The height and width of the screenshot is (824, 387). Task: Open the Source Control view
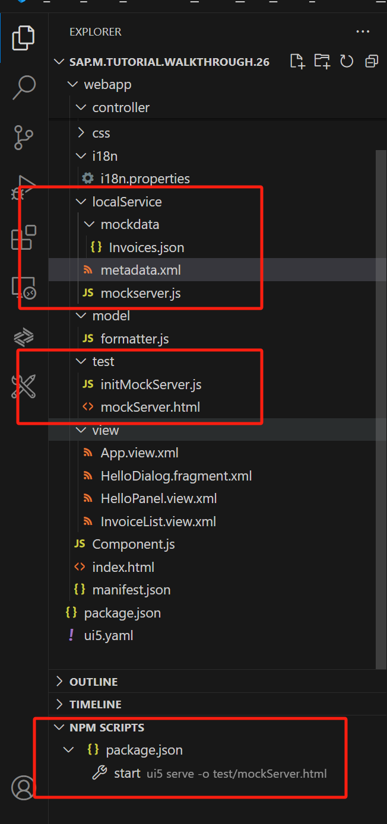coord(24,137)
